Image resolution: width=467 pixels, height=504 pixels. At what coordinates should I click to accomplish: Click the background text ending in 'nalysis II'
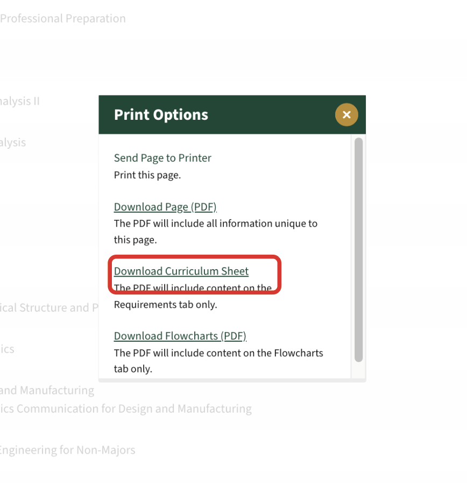point(19,101)
